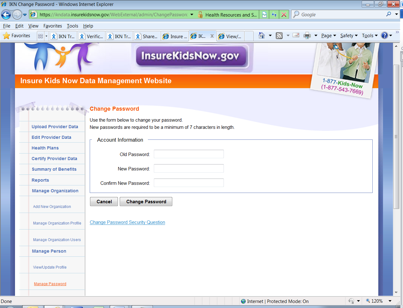
Task: Click the InsureKidsNow.gov logo banner
Action: coord(191,56)
